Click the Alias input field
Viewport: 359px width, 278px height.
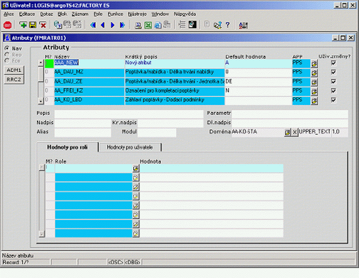click(x=83, y=133)
